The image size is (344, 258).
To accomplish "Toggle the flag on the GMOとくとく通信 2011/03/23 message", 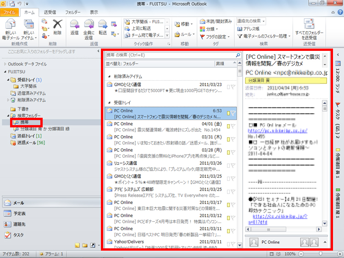I will 233,87.
